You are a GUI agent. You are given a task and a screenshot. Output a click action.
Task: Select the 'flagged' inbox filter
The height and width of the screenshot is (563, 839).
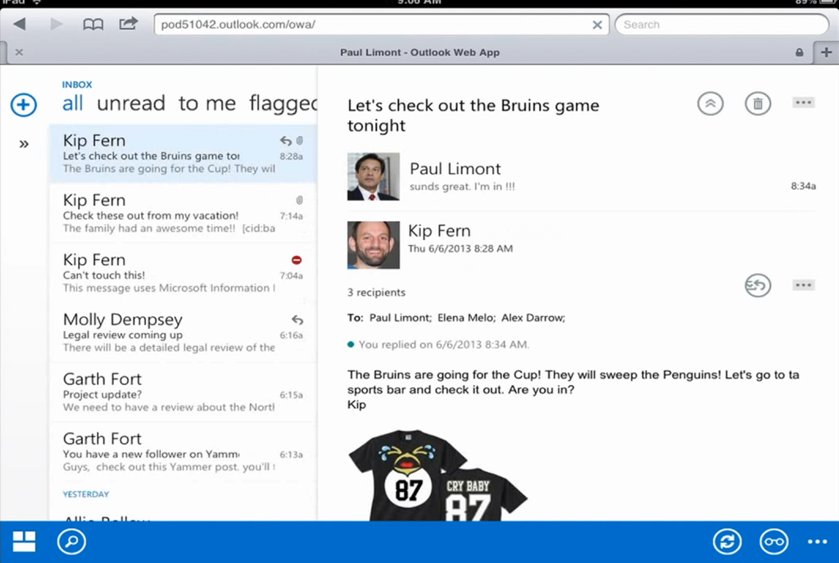coord(283,104)
